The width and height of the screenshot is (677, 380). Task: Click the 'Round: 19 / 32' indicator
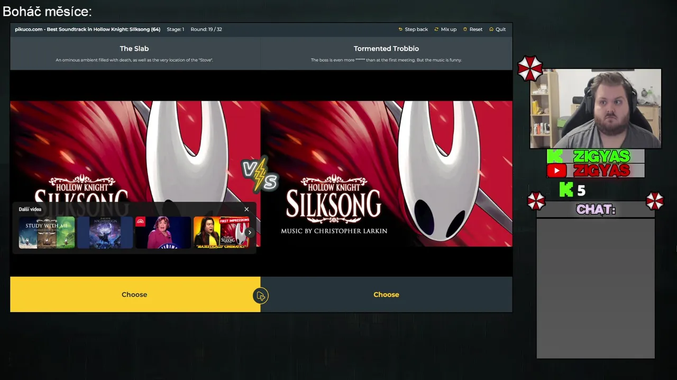pyautogui.click(x=206, y=30)
